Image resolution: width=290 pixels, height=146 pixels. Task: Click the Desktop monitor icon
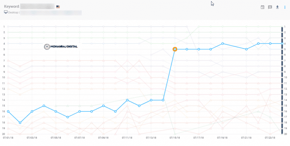6,12
